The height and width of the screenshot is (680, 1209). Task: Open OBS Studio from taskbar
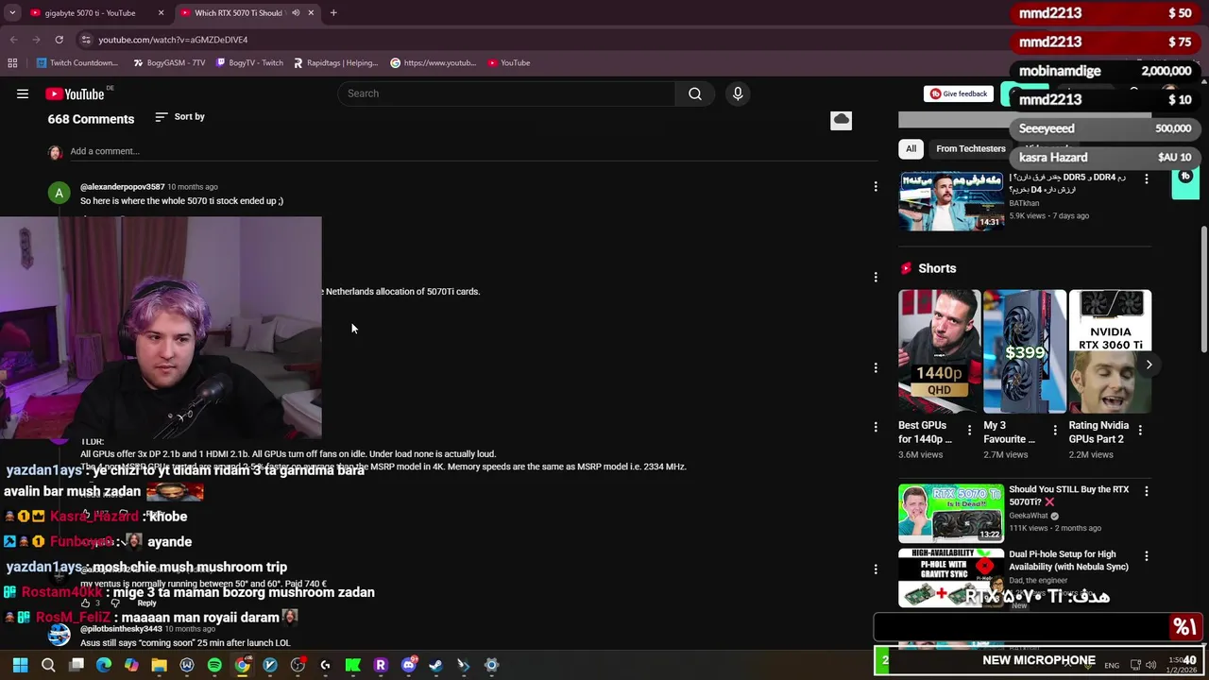(x=298, y=665)
